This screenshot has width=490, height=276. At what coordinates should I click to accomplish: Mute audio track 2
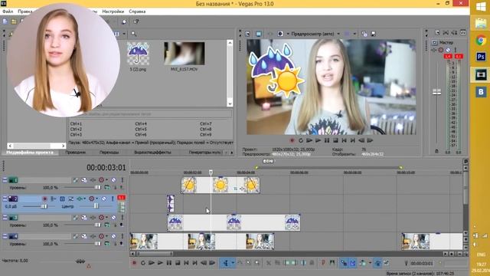[x=104, y=199]
